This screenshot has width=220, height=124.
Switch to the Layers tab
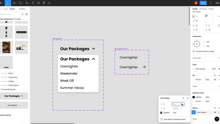[x=5, y=9]
